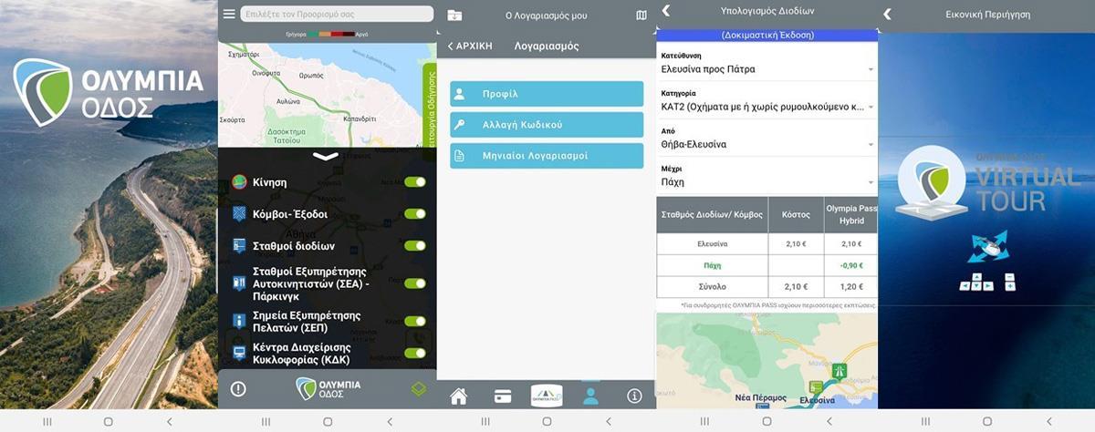1095x432 pixels.
Task: Open the Από dropdown 'Θήβα-Ελευσίνα'
Action: (x=766, y=144)
